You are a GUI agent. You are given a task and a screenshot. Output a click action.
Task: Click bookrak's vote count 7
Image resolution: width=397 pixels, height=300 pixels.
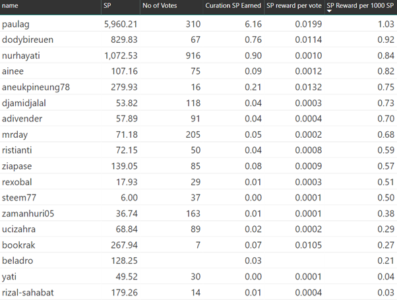(198, 245)
